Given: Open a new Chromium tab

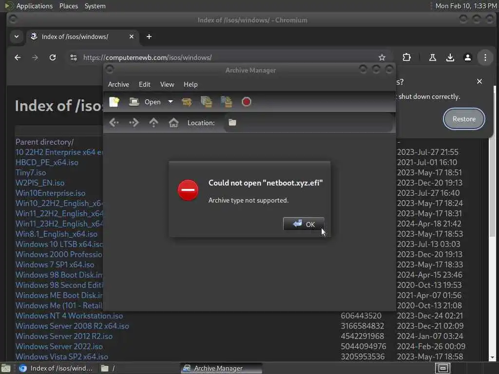Looking at the screenshot, I should [149, 37].
